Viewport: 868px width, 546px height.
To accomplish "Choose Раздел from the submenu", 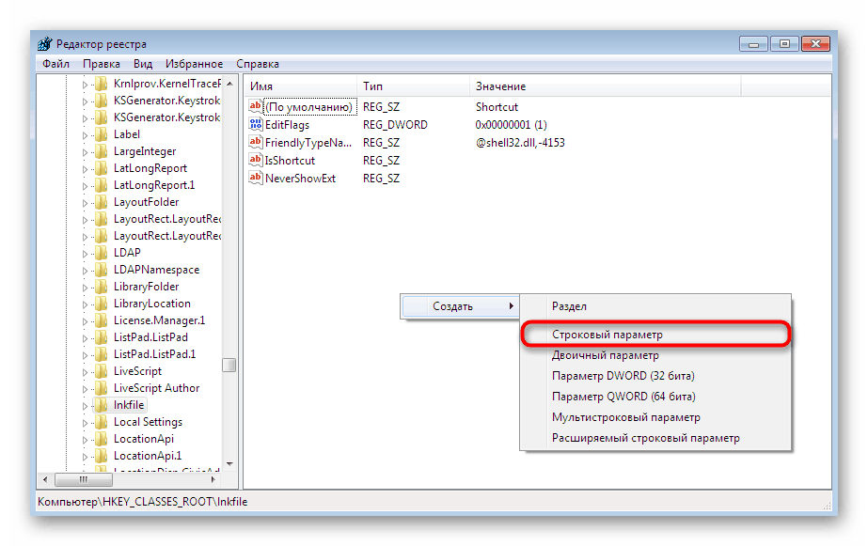I will (655, 306).
